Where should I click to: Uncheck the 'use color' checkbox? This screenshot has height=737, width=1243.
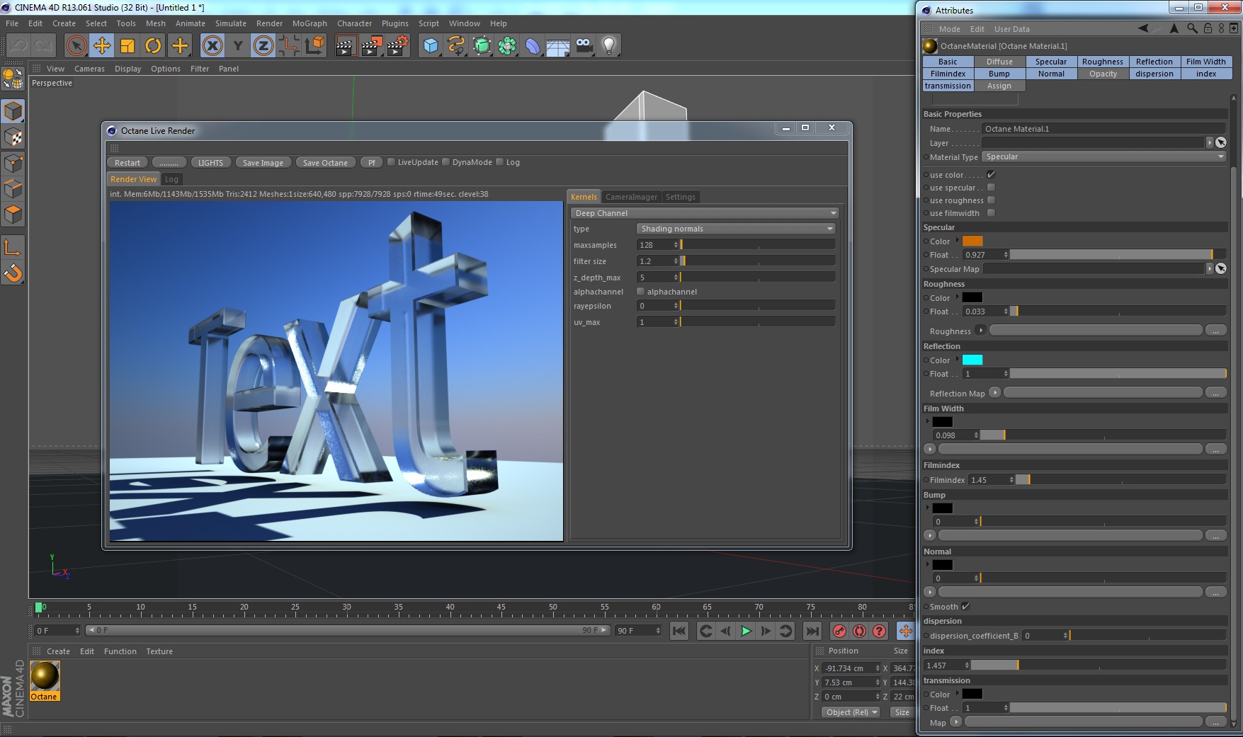(991, 175)
